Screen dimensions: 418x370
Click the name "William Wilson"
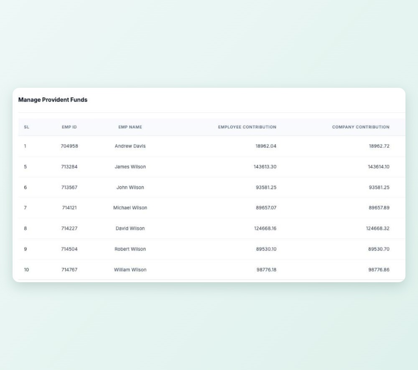[x=130, y=270]
